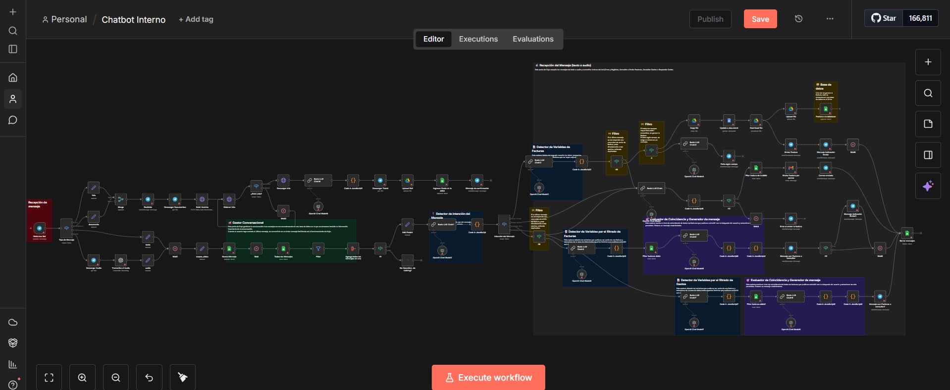Select the Descargar Audio Telegram node
The width and height of the screenshot is (950, 390).
point(94,260)
